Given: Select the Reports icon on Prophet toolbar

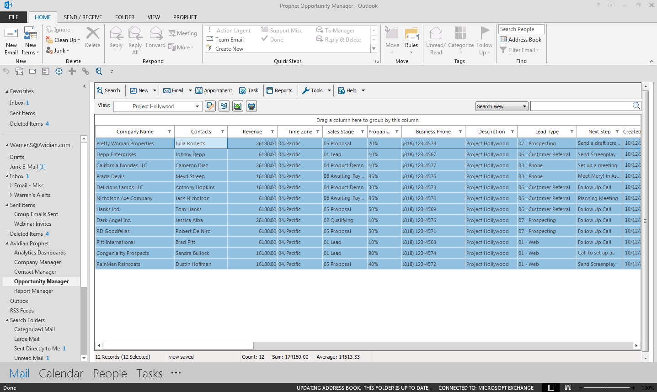Looking at the screenshot, I should click(279, 90).
